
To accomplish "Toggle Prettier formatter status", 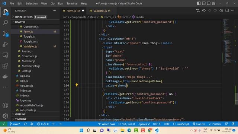I will (x=215, y=124).
